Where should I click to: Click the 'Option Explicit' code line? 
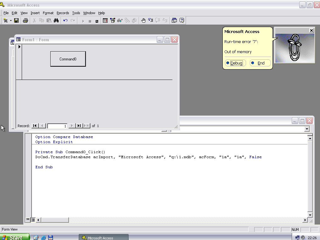(54, 142)
